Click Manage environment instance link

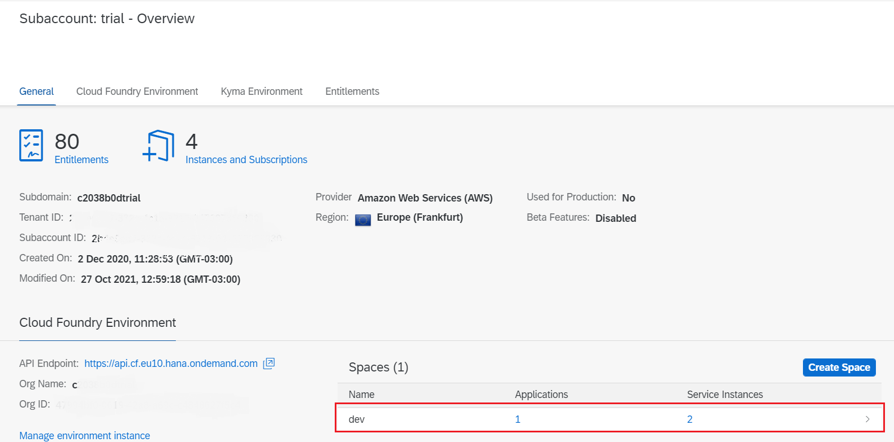(85, 435)
